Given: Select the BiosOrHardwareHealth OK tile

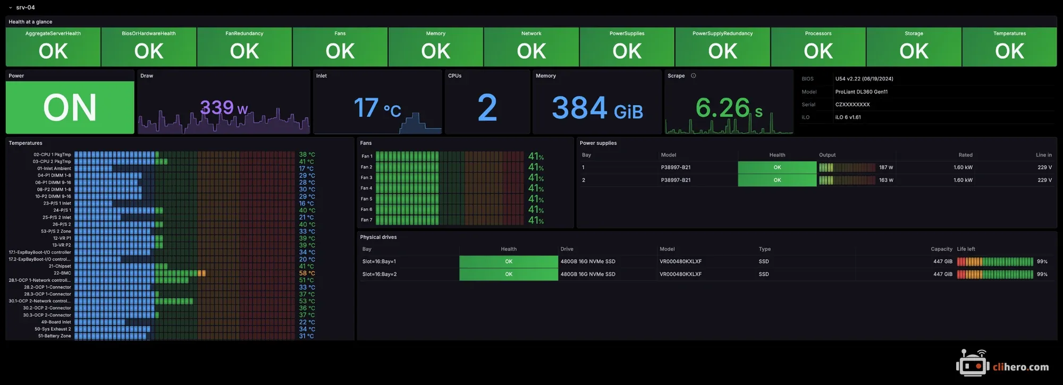Looking at the screenshot, I should coord(149,47).
